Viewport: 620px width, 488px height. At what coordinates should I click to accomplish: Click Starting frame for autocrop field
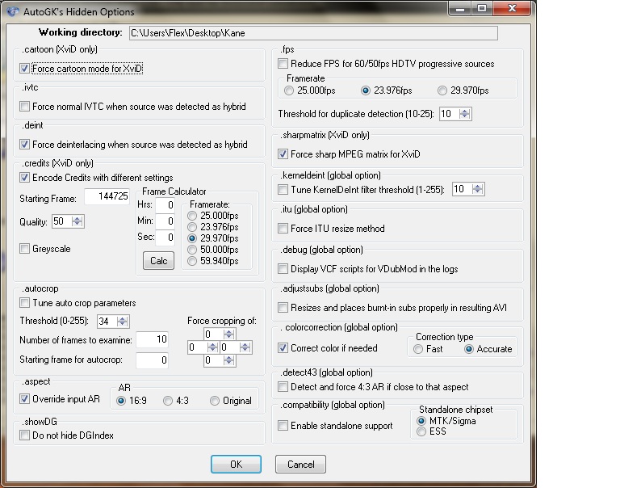(153, 360)
